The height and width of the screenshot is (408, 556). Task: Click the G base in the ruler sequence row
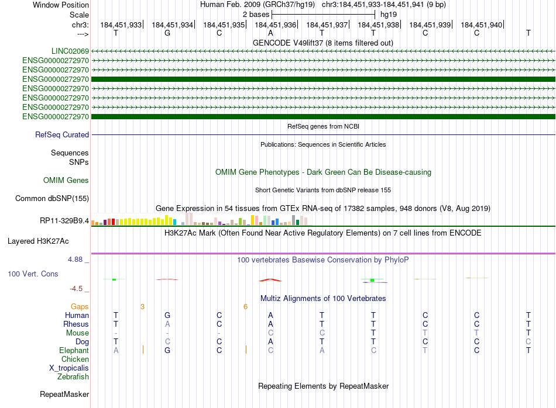click(x=167, y=33)
